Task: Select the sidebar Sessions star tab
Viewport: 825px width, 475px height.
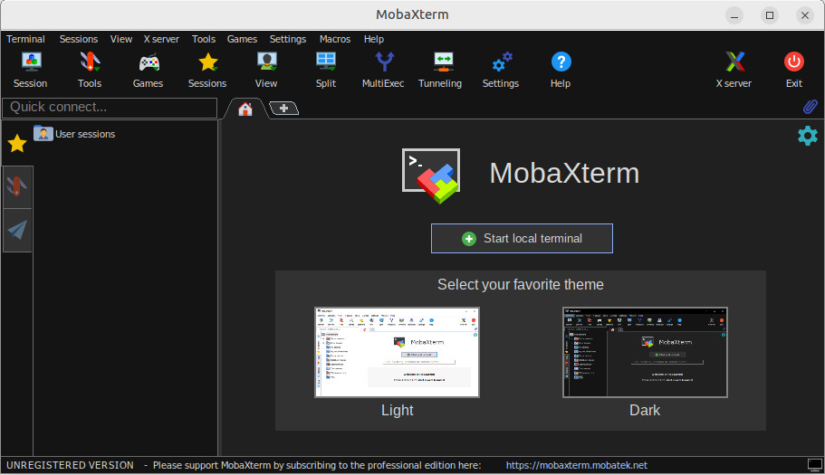Action: [17, 143]
